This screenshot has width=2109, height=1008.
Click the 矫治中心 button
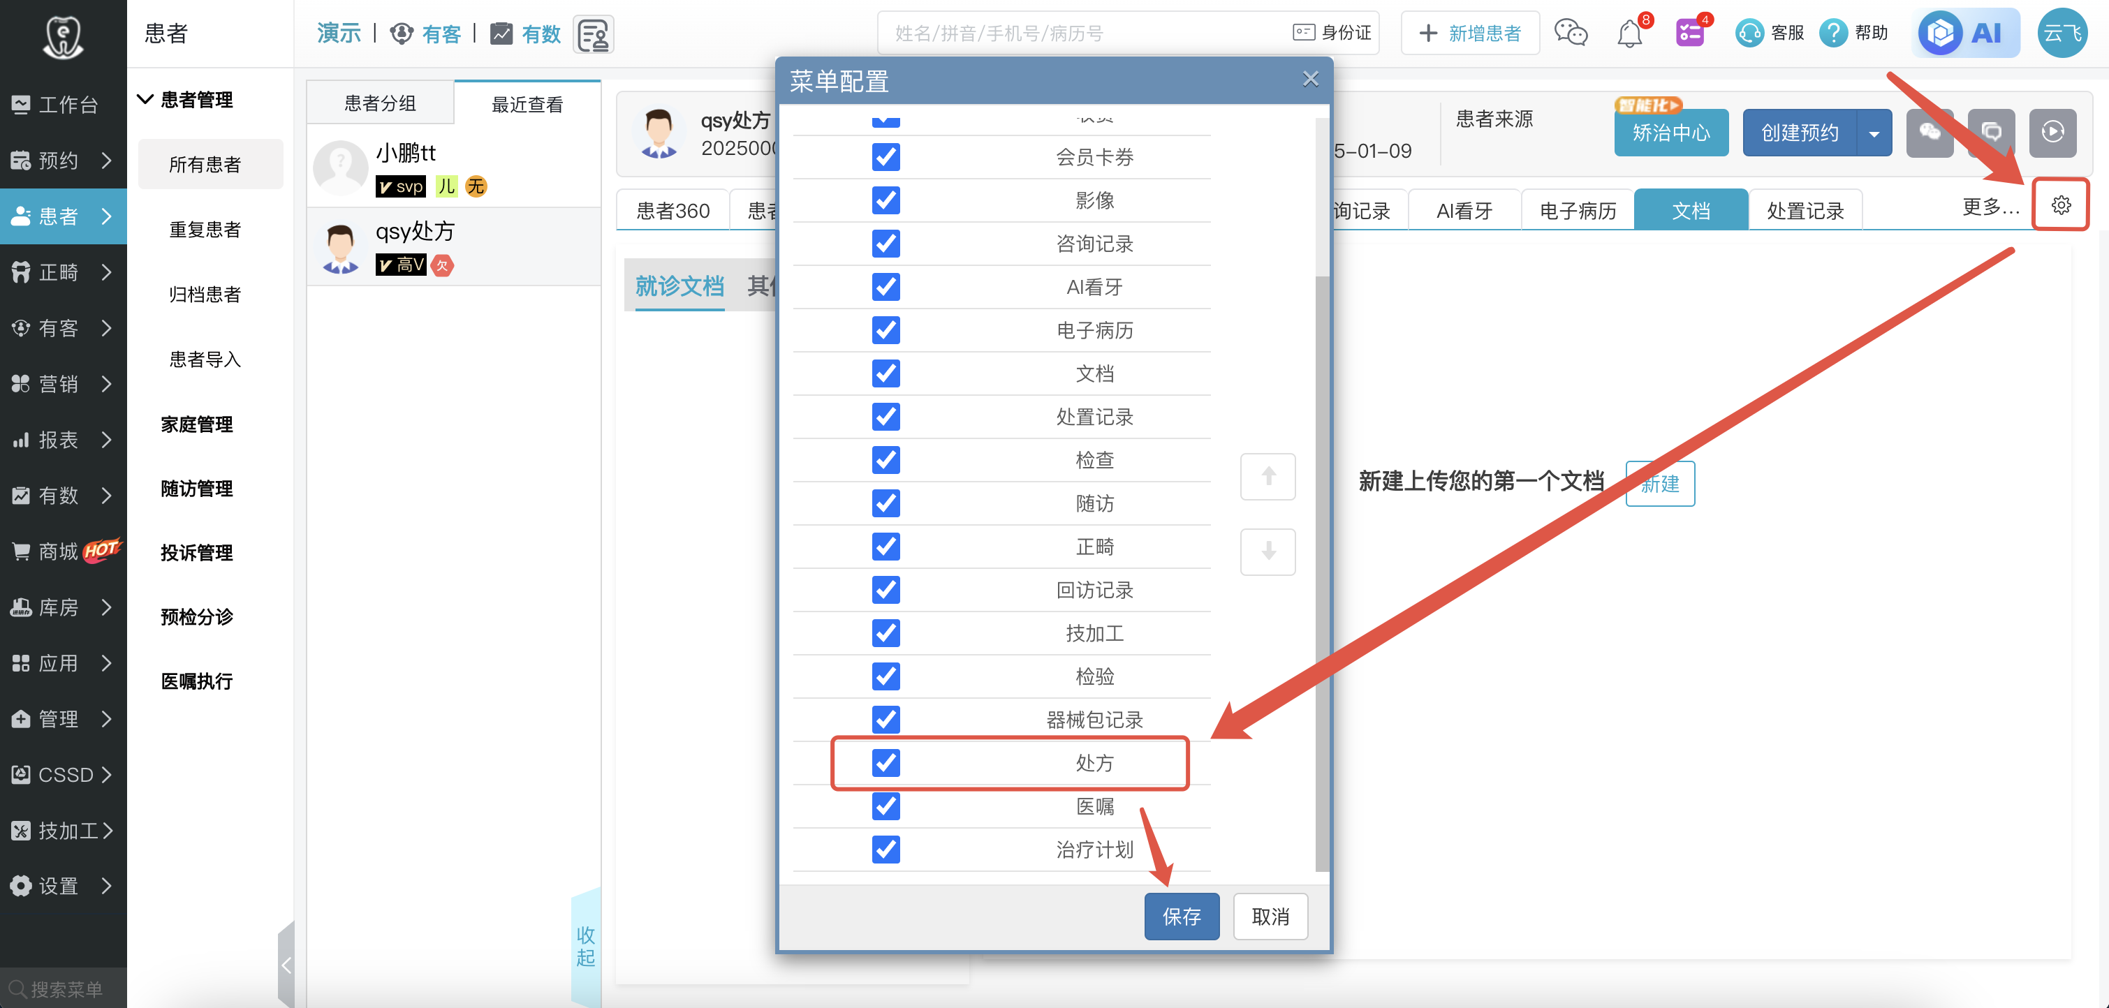pyautogui.click(x=1671, y=133)
